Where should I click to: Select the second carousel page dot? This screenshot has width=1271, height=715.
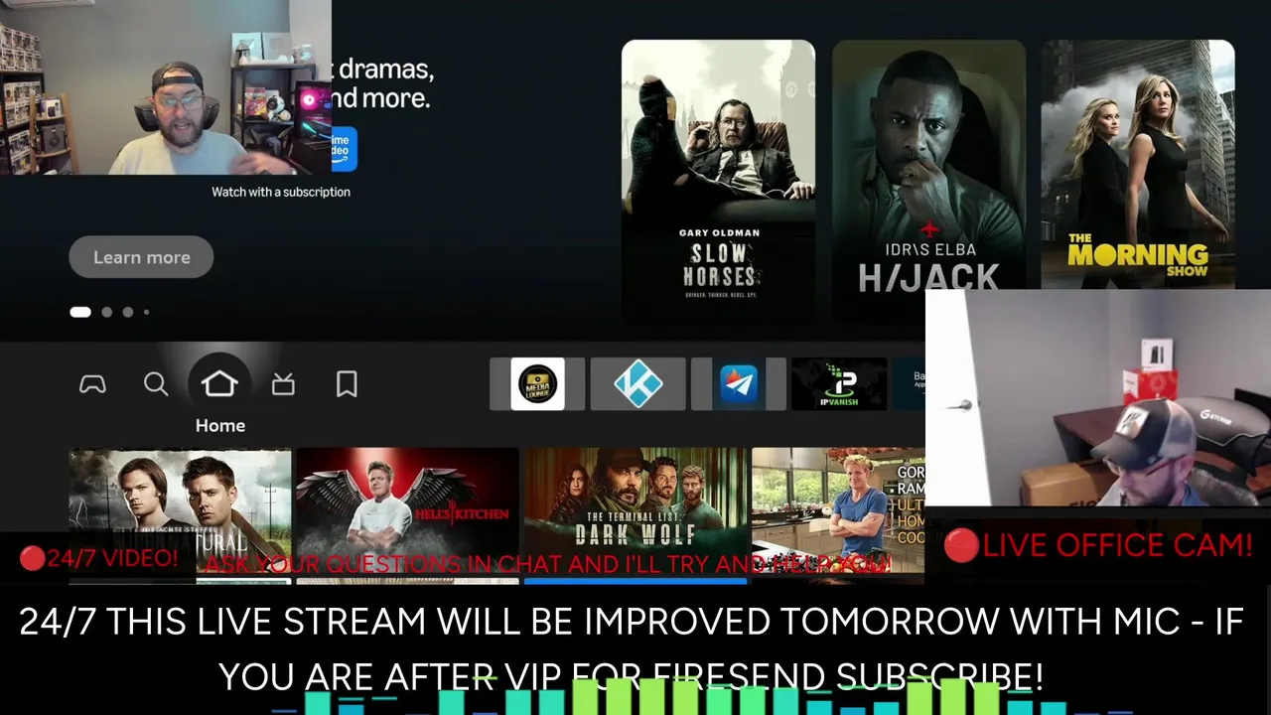[107, 312]
